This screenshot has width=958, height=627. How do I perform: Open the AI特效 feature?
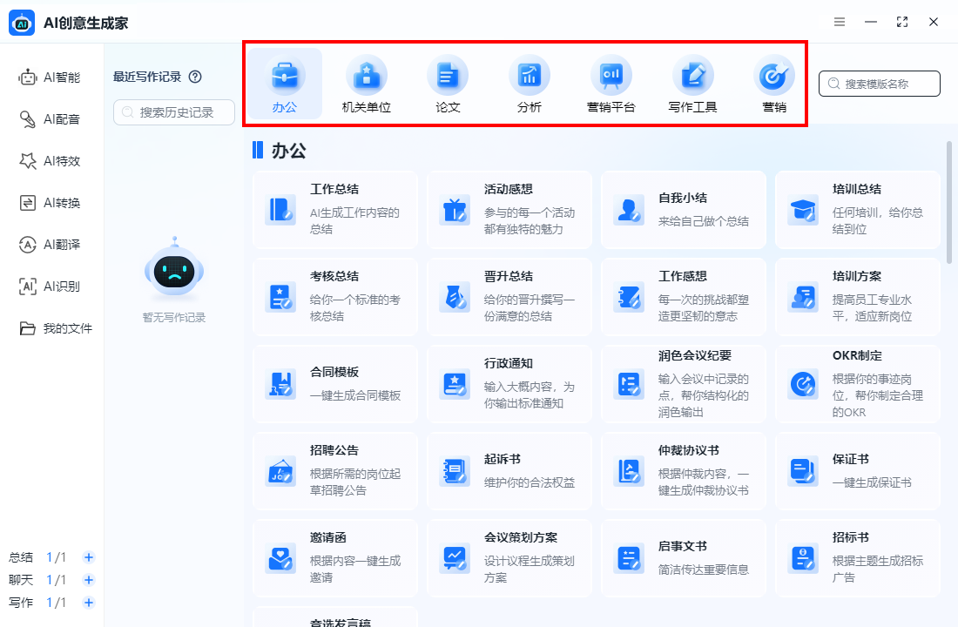[x=50, y=160]
